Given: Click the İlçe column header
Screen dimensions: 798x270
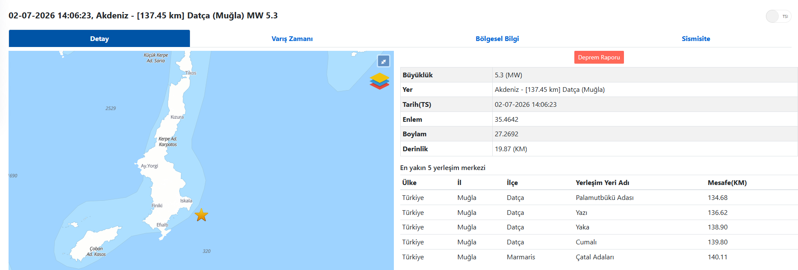Looking at the screenshot, I should (x=512, y=182).
